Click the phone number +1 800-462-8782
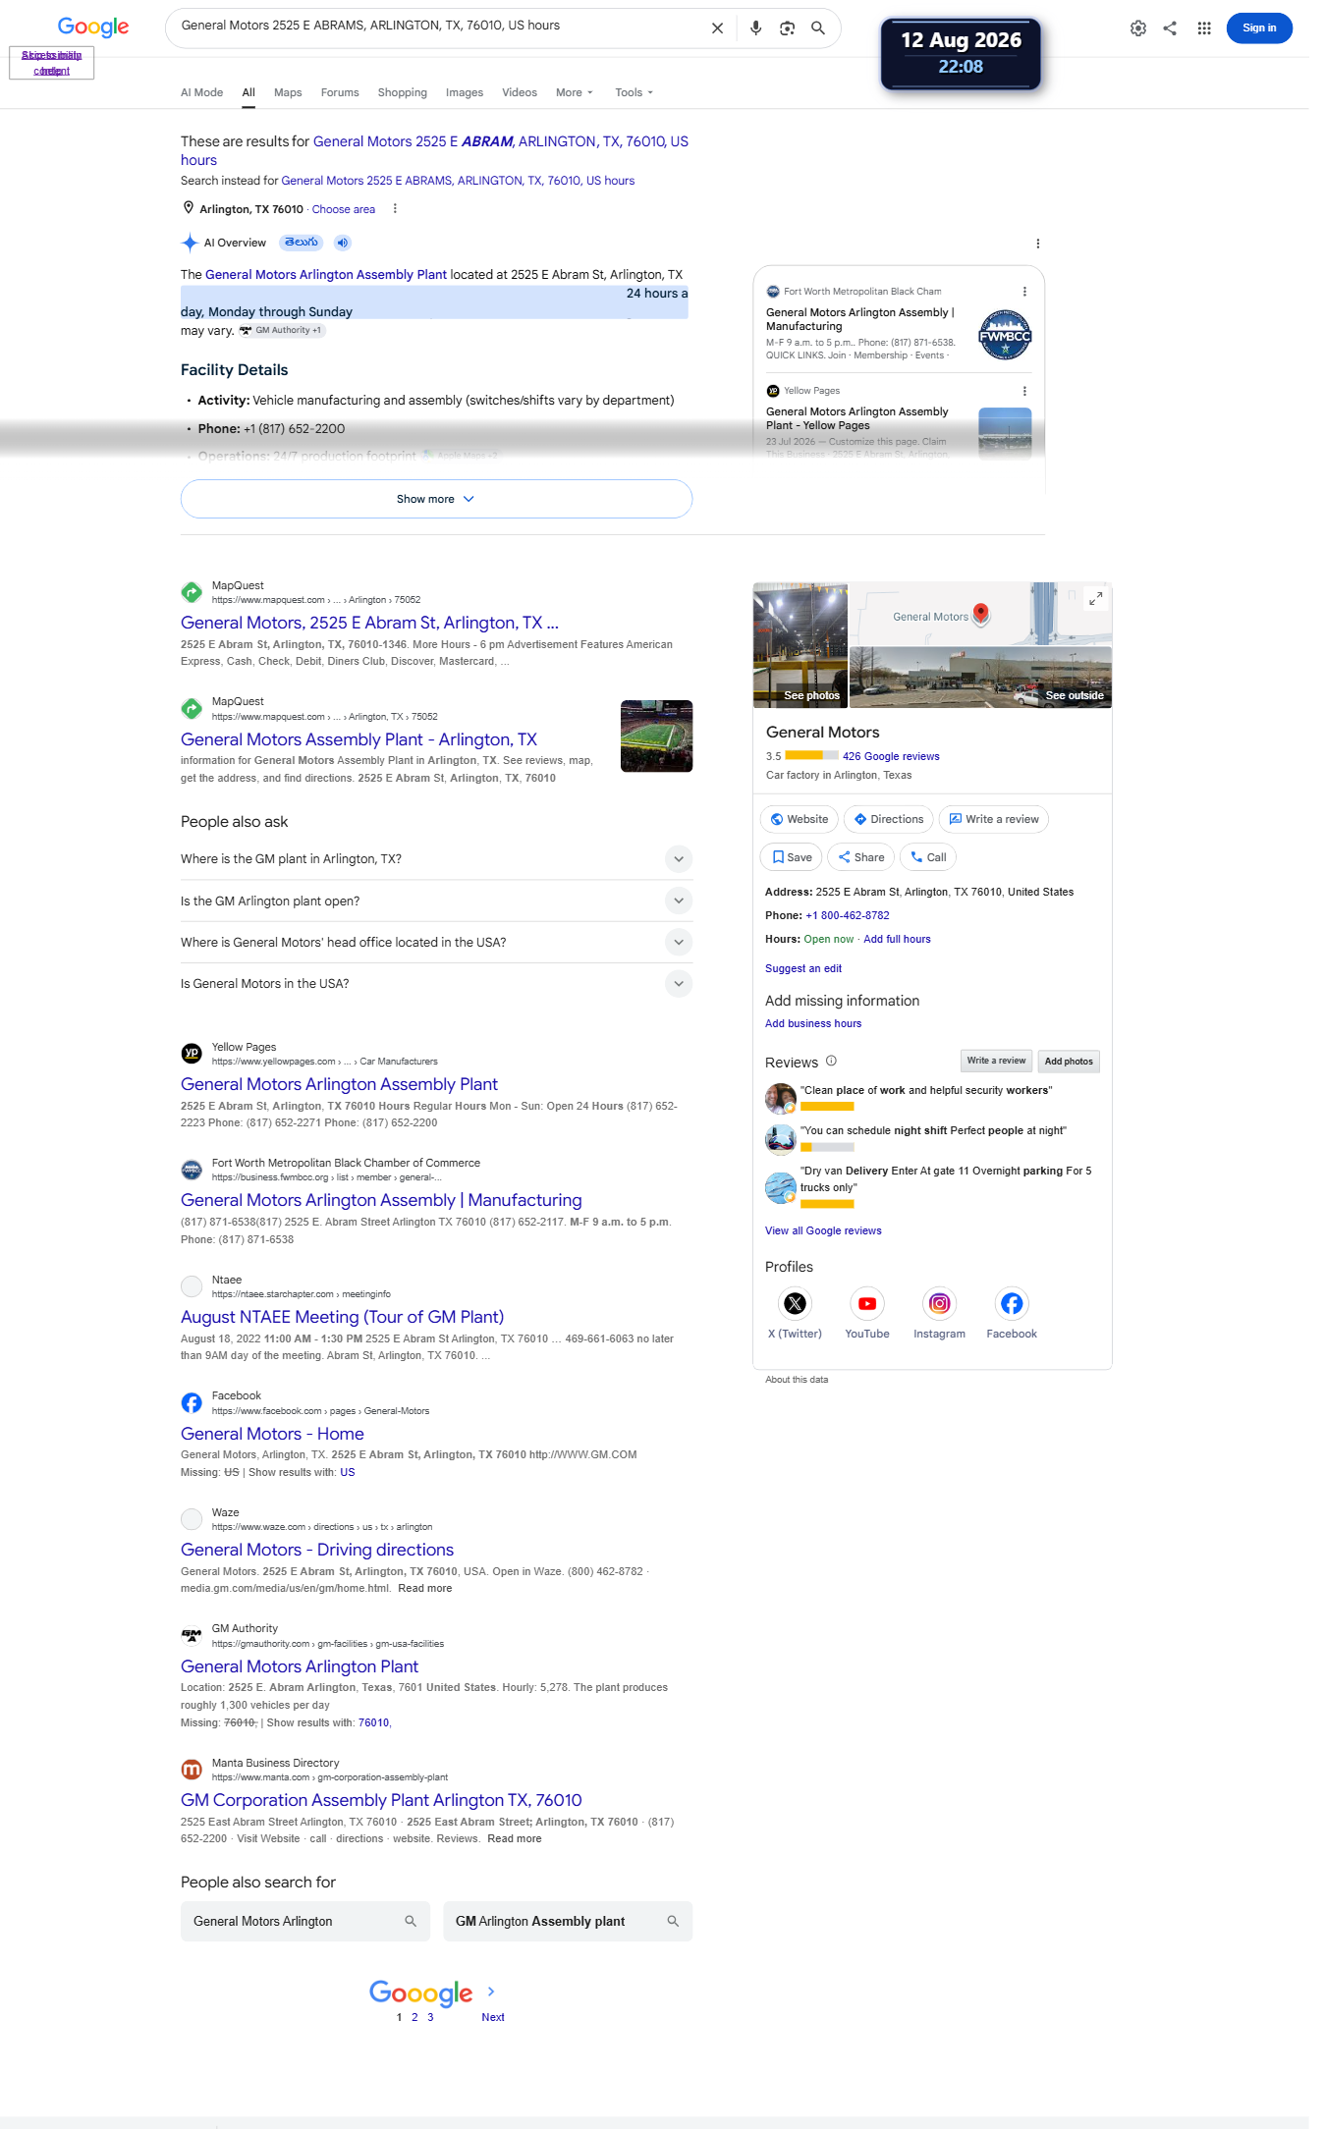 (x=848, y=915)
